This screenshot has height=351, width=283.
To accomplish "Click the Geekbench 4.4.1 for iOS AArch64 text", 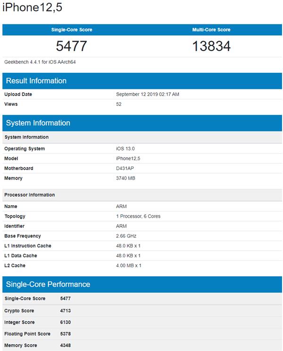I will [x=40, y=62].
